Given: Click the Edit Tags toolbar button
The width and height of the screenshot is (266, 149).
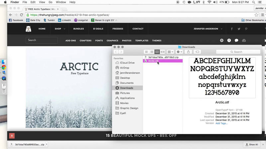Looking at the screenshot, I should tap(197, 52).
